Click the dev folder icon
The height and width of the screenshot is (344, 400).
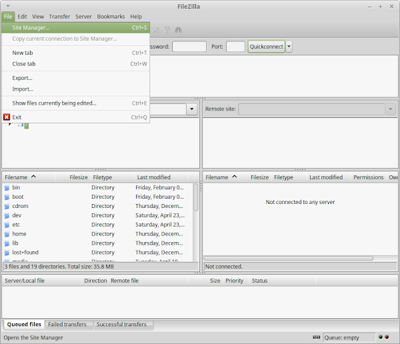coord(7,215)
